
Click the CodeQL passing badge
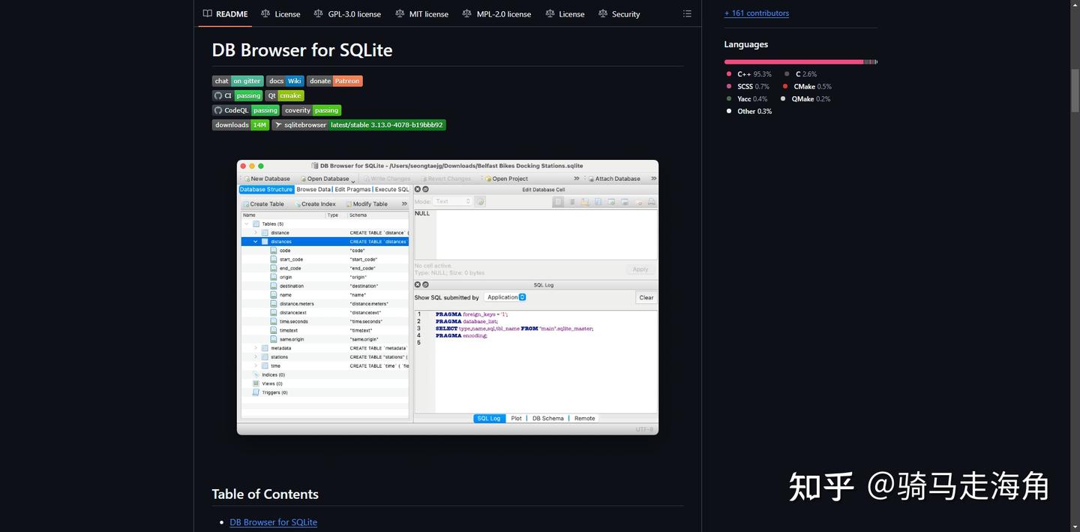(246, 110)
